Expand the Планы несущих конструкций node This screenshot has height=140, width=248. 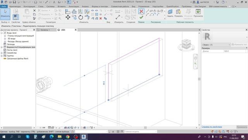tap(5, 36)
